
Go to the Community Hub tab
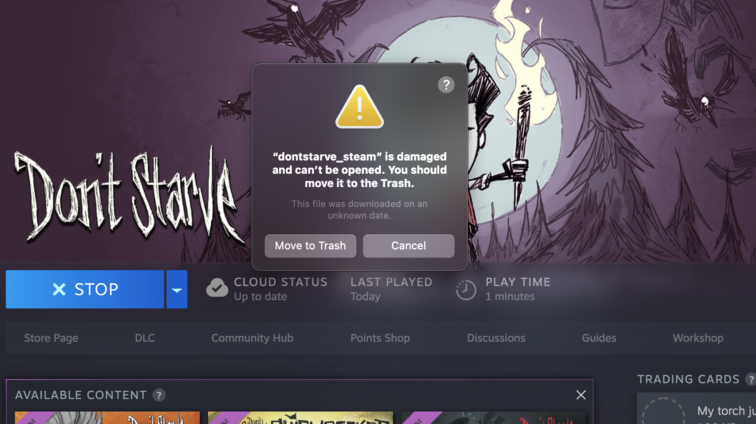[252, 338]
